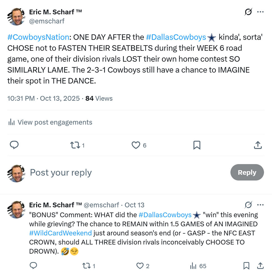
Task: Bookmark the main post
Action: (x=197, y=145)
